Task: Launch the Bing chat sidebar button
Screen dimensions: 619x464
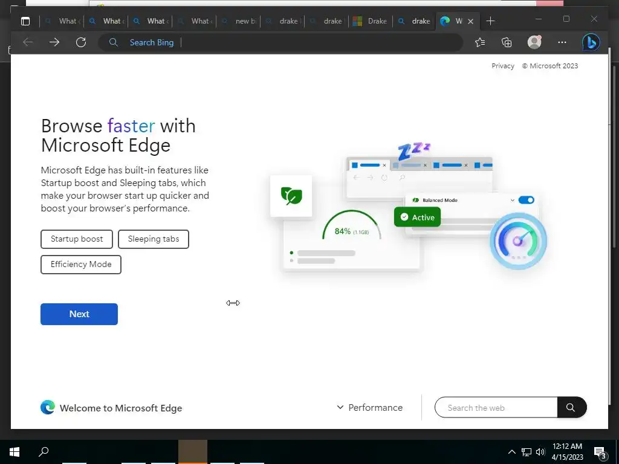Action: tap(591, 42)
